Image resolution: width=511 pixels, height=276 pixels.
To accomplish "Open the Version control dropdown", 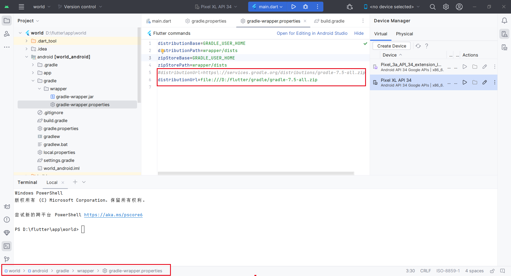I will coord(80,7).
